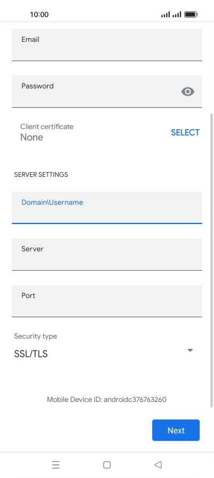
Task: Tap the second signal strength icon
Action: pyautogui.click(x=177, y=14)
